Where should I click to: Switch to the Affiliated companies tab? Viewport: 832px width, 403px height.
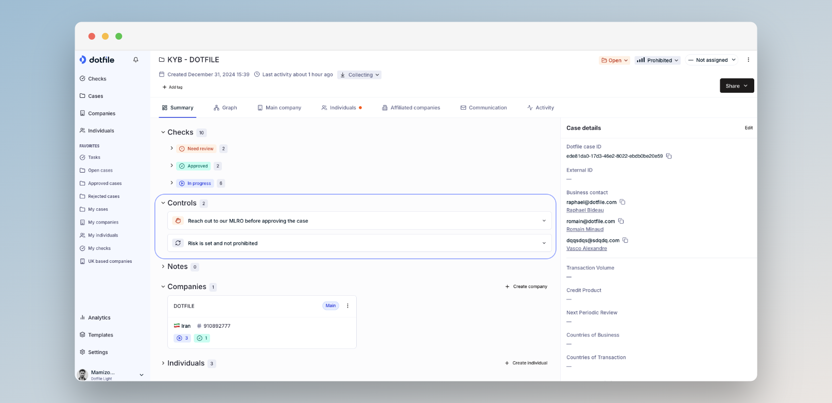411,108
